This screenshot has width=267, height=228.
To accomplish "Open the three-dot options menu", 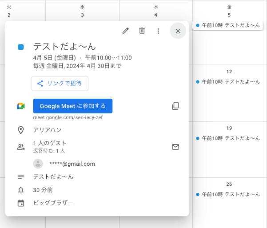I will 158,31.
